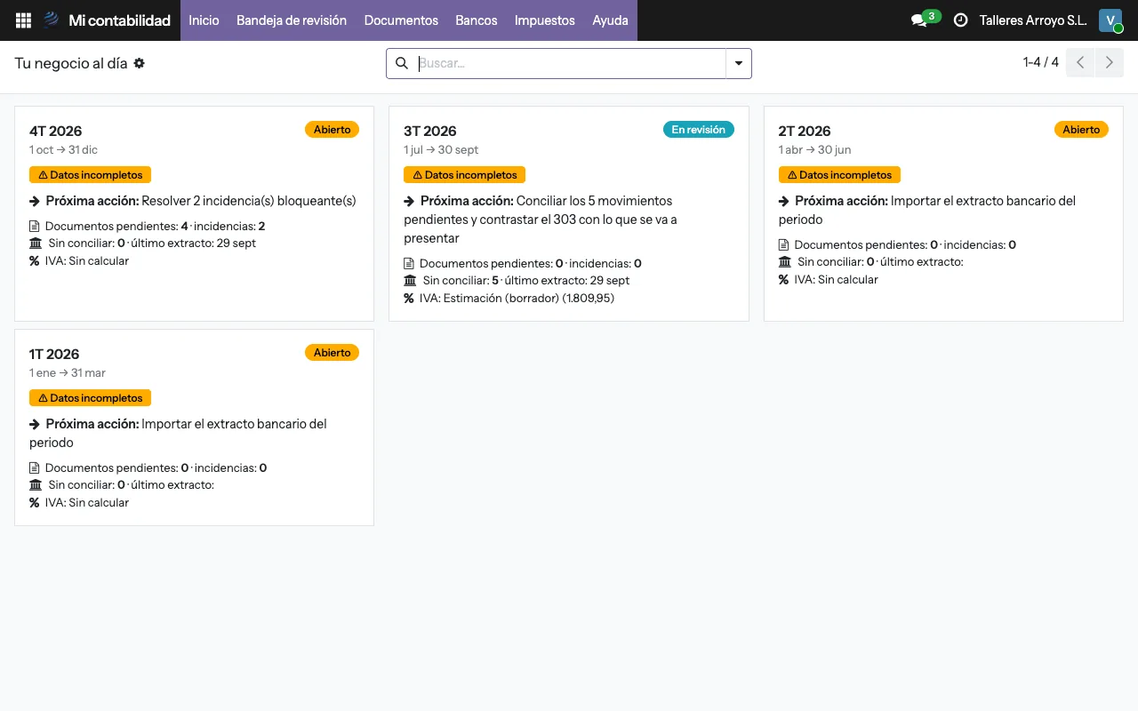The image size is (1138, 711).
Task: Open the 3T 2026 period card title
Action: 430,132
